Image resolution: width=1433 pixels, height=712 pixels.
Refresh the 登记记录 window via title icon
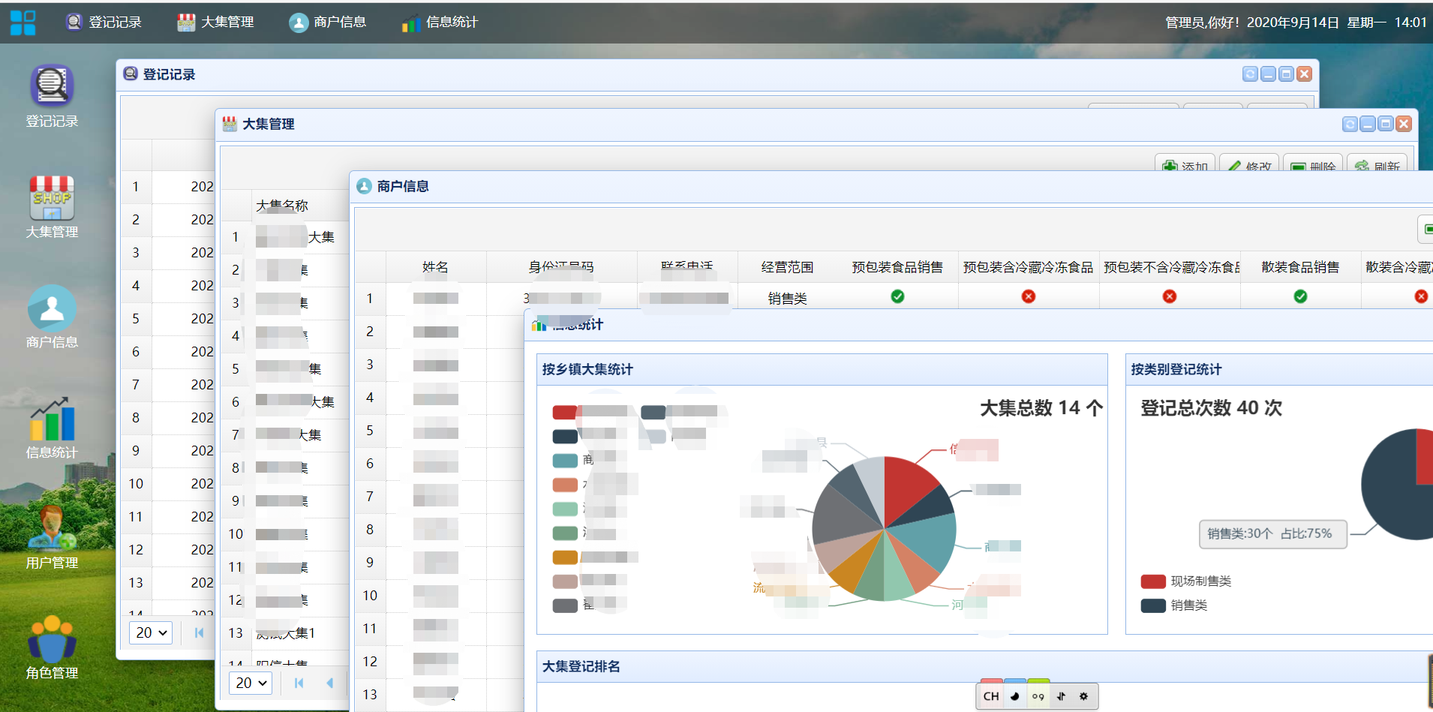coord(1250,74)
